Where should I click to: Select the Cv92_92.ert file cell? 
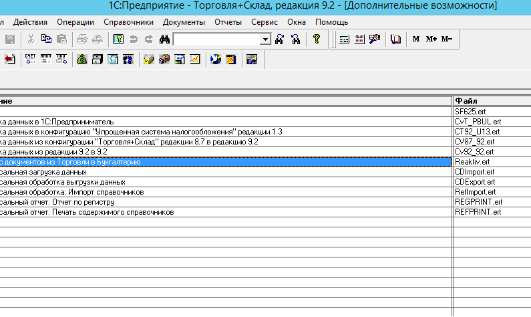492,152
